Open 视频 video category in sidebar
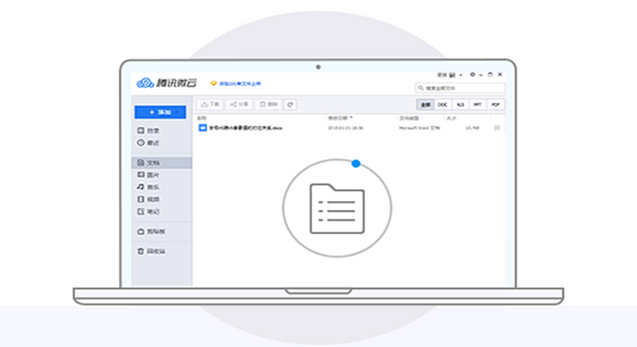637x347 pixels. pyautogui.click(x=149, y=199)
